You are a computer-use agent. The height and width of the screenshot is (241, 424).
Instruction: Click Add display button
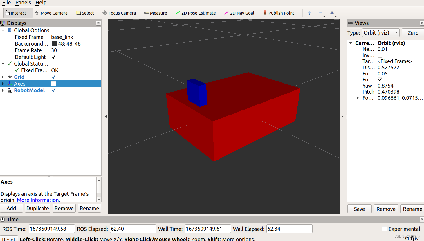point(11,208)
